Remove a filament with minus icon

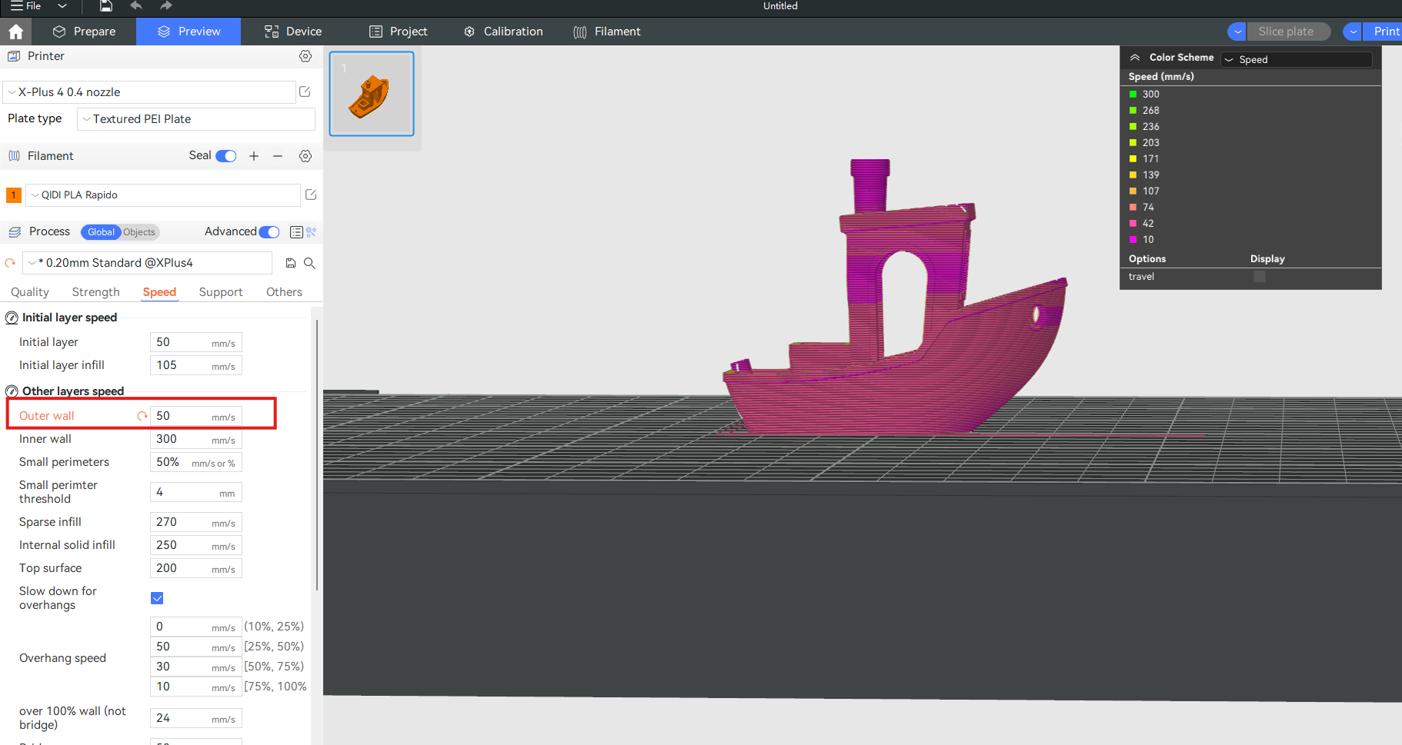coord(278,156)
